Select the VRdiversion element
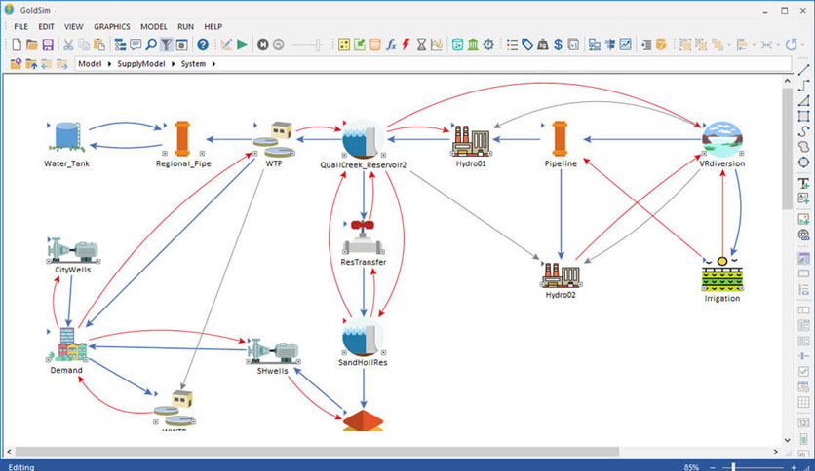The width and height of the screenshot is (815, 471). pos(722,139)
